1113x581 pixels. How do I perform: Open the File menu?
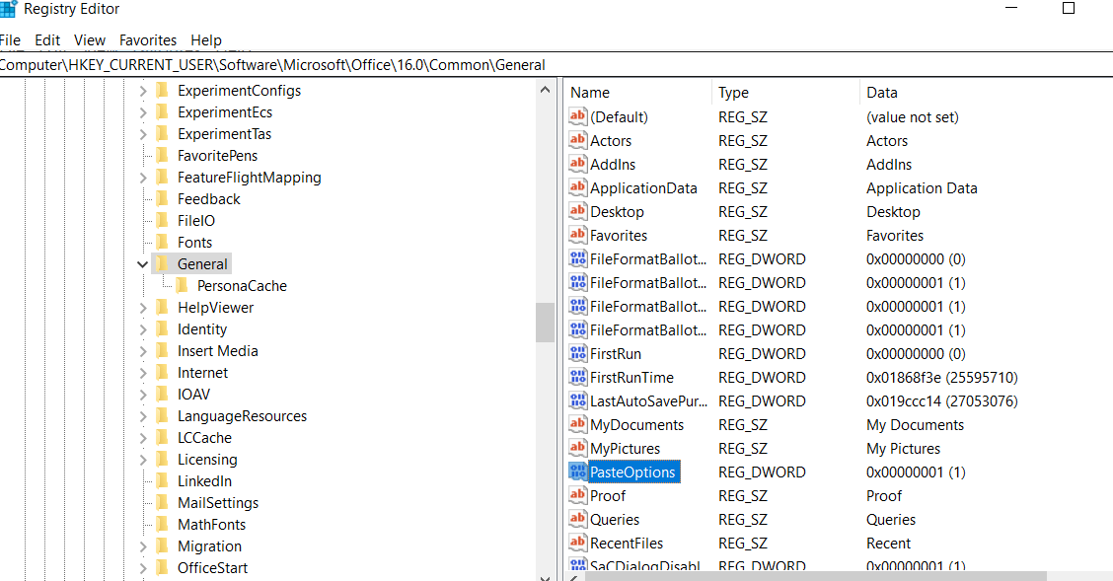[10, 40]
